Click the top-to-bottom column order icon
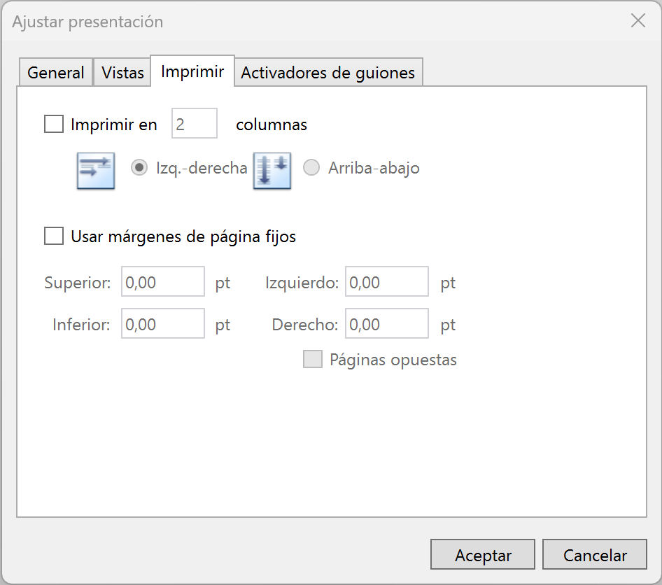Screen dimensions: 662x585 pos(272,171)
